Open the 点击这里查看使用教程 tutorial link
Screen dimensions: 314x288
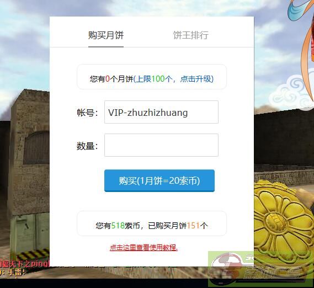coord(143,248)
